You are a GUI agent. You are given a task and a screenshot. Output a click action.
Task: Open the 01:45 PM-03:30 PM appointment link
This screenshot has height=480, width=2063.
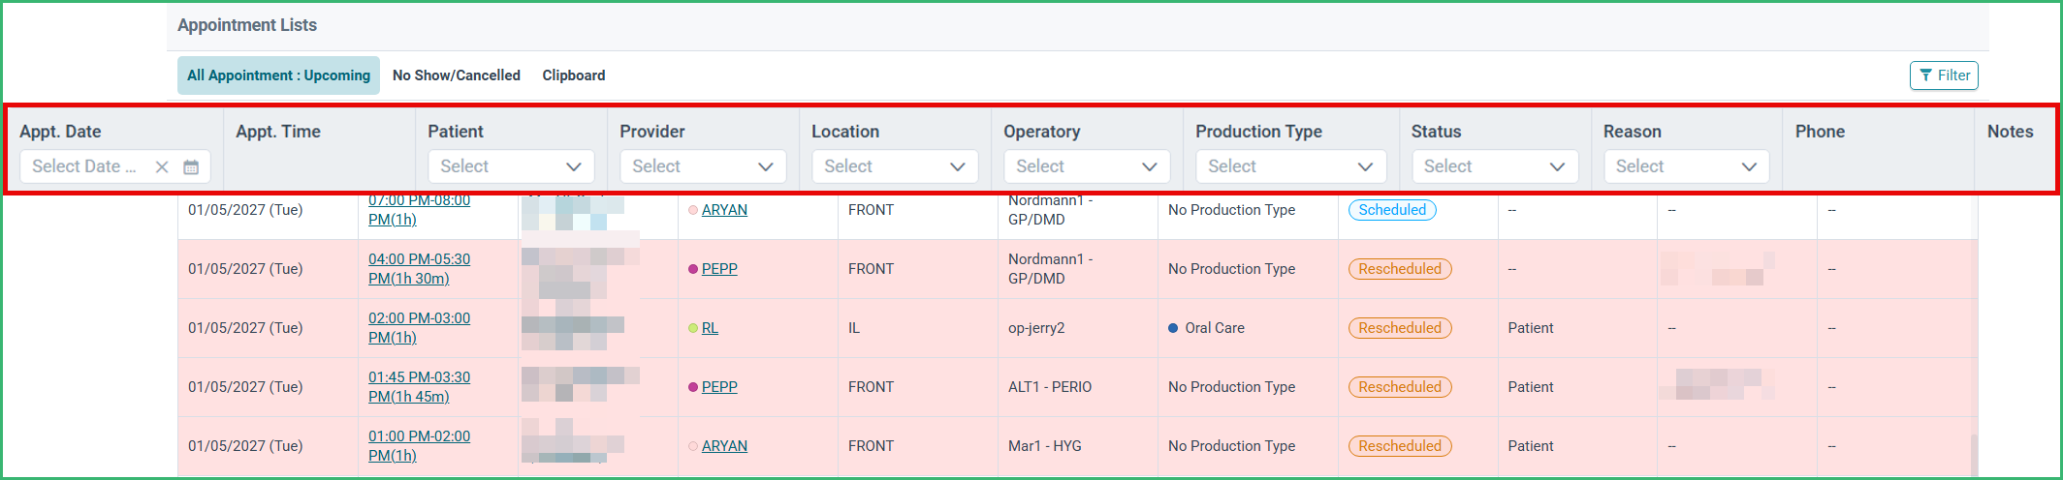419,387
